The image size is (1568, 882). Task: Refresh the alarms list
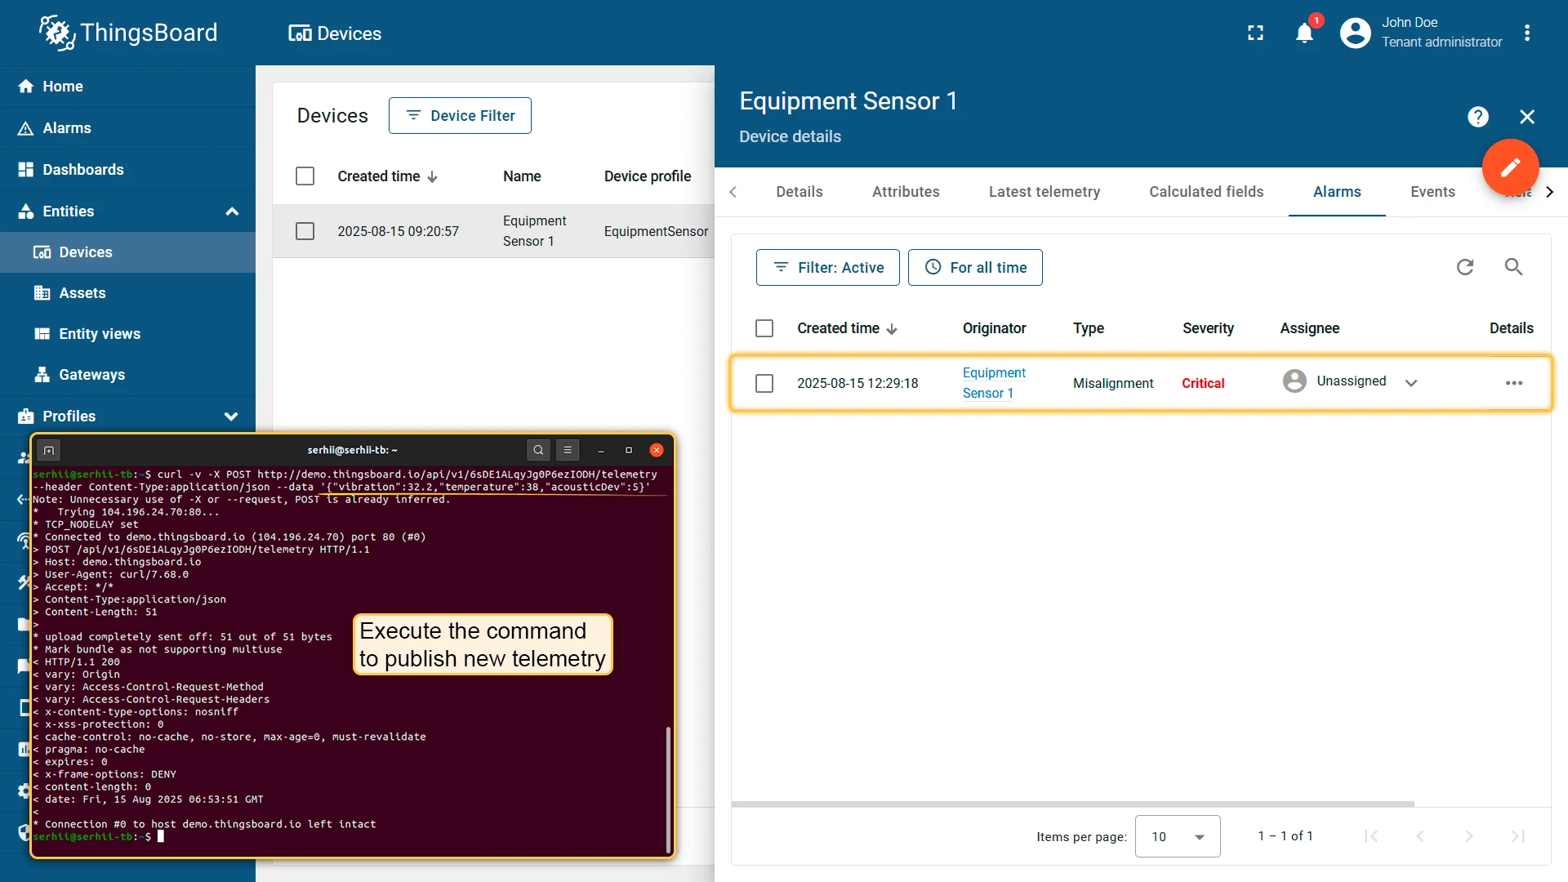(1465, 267)
